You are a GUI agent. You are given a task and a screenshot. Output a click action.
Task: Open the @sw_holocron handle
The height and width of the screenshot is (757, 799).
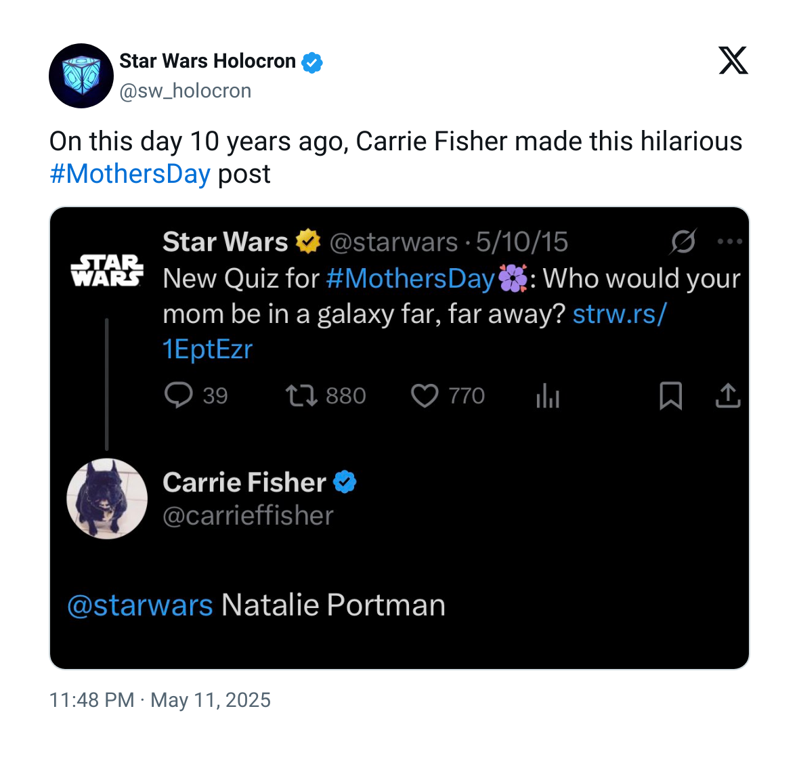coord(186,91)
